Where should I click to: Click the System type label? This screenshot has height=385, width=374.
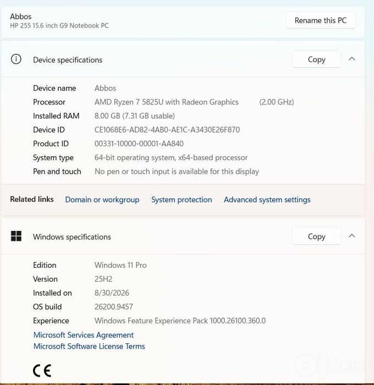[53, 158]
